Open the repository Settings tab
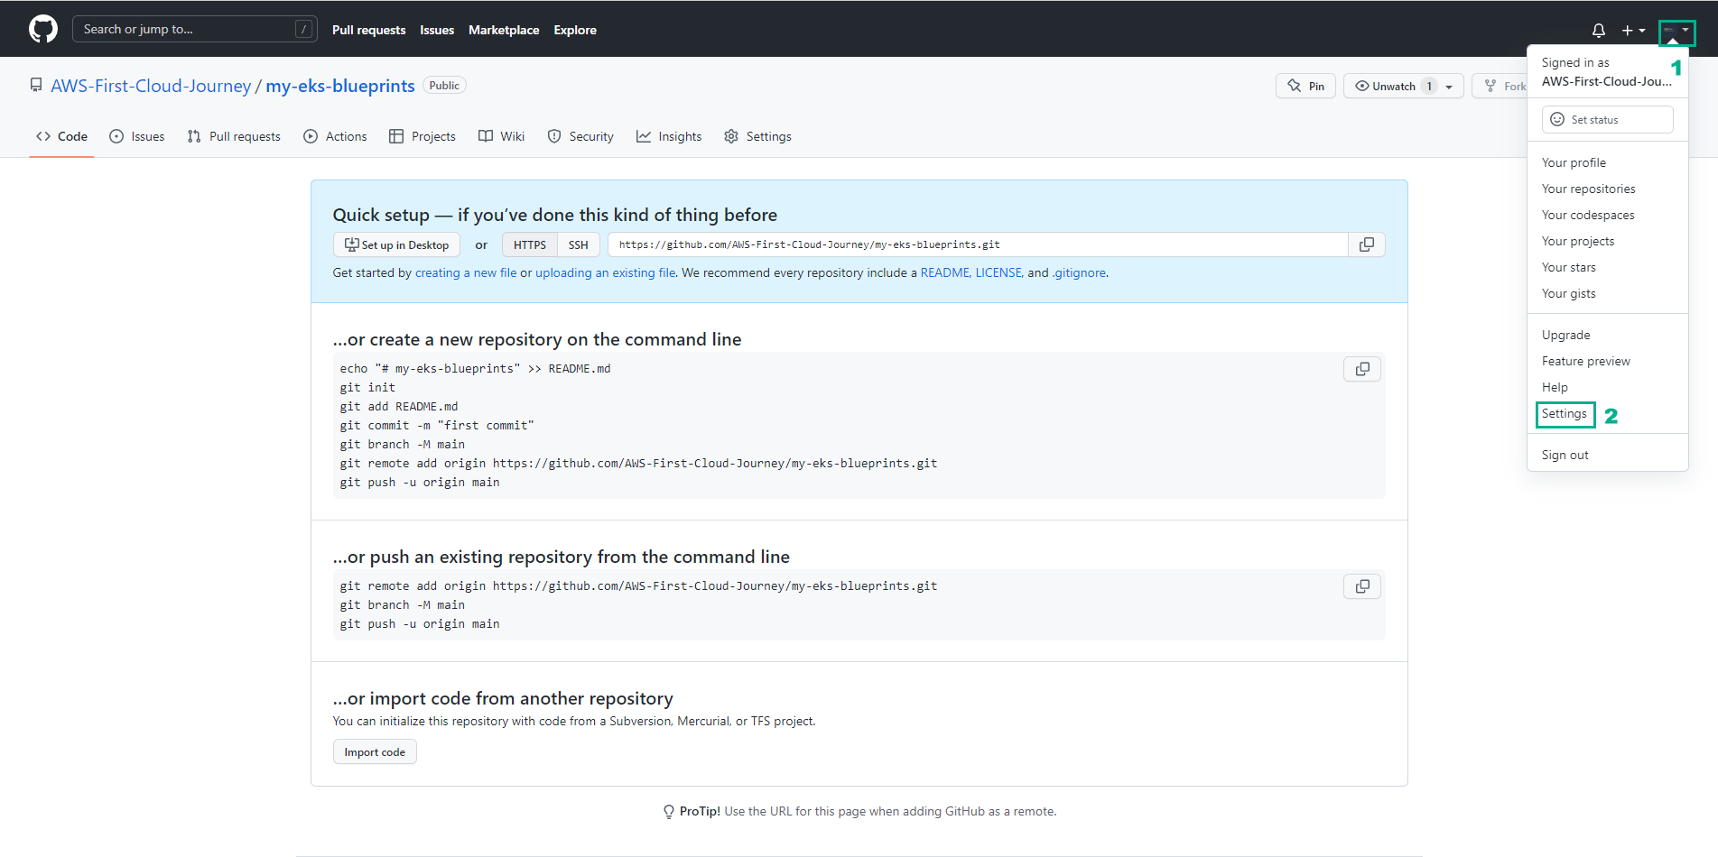 (757, 136)
